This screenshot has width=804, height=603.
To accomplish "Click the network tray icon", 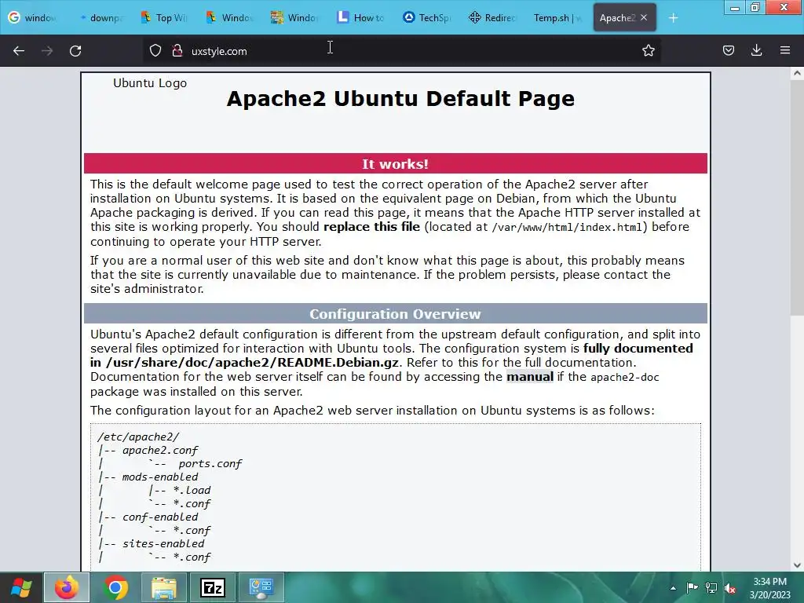I will point(711,588).
